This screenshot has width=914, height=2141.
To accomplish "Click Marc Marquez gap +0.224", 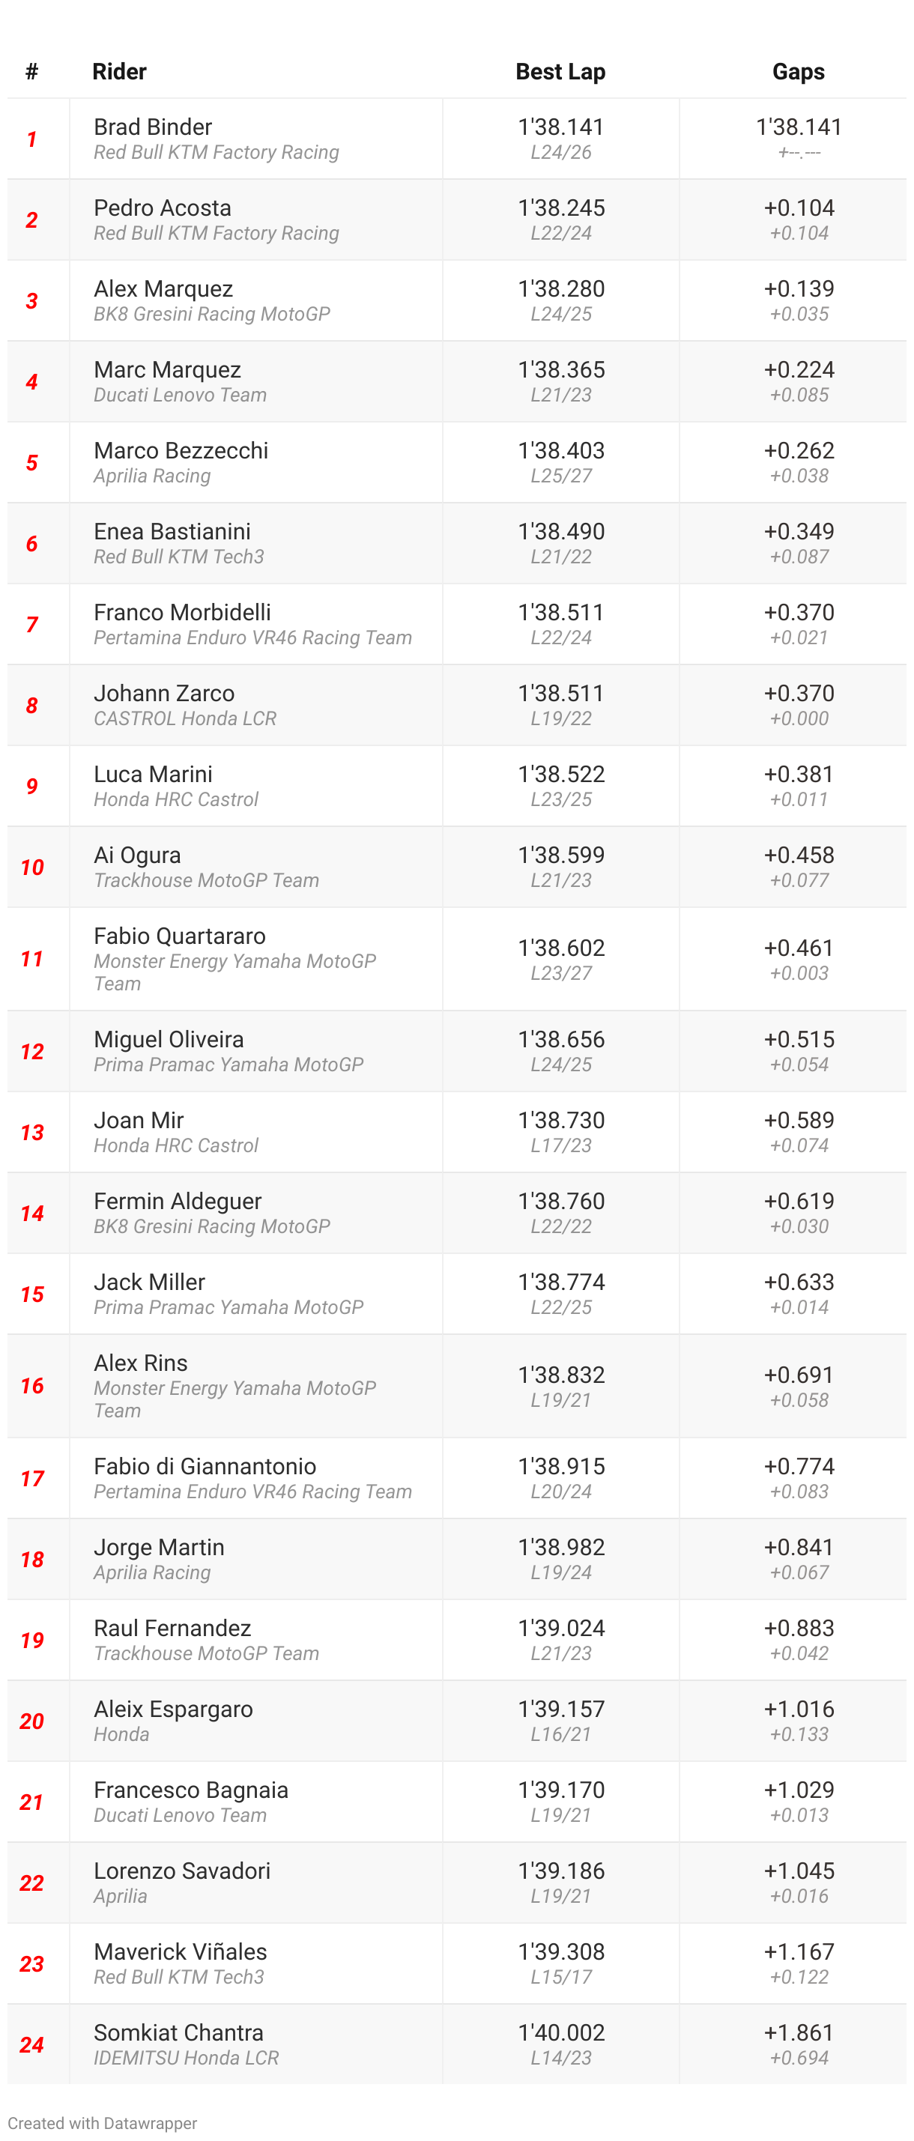I will point(799,369).
